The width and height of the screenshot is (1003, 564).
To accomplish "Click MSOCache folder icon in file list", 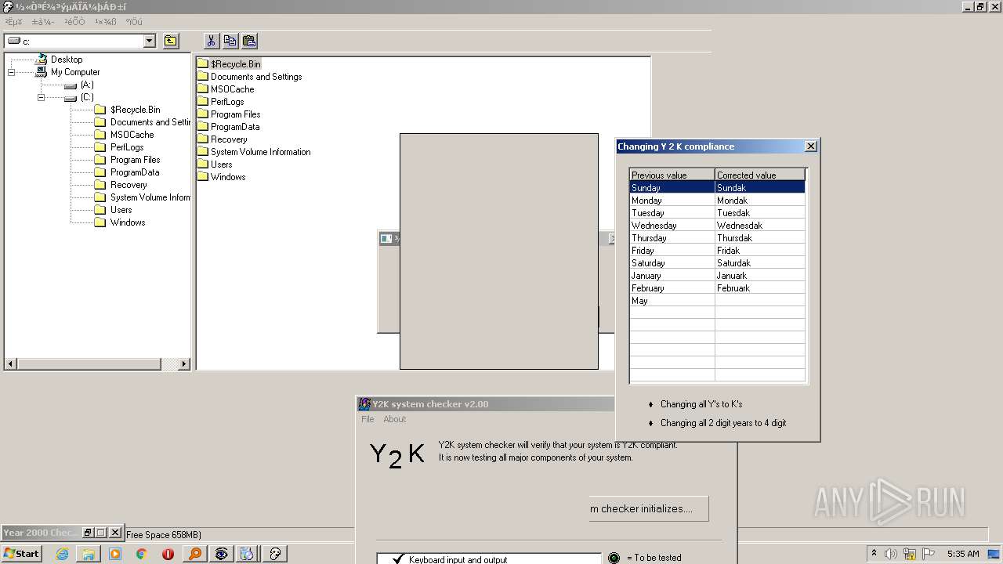I will tap(203, 89).
